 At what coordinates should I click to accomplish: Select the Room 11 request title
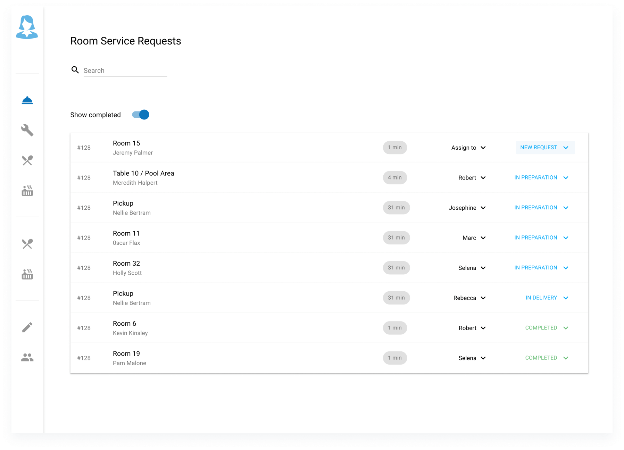point(126,233)
